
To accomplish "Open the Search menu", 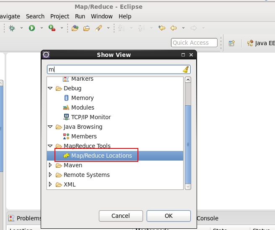I will 35,16.
